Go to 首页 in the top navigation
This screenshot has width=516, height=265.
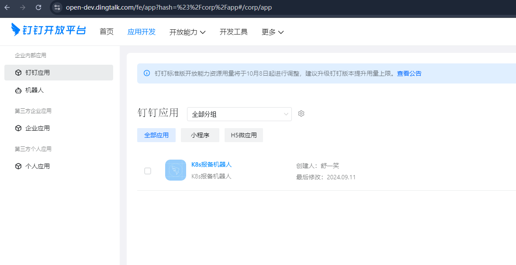(107, 31)
